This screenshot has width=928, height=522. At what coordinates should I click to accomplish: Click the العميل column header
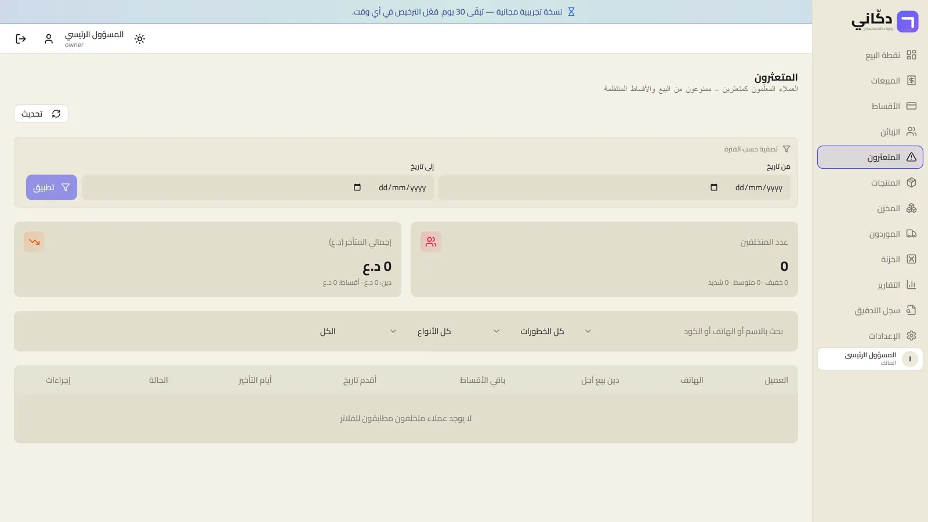tap(776, 380)
